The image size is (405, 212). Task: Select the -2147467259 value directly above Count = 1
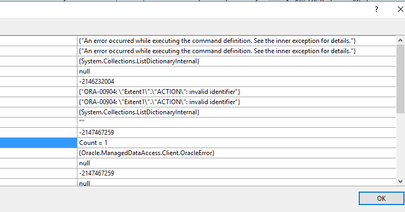tap(97, 133)
